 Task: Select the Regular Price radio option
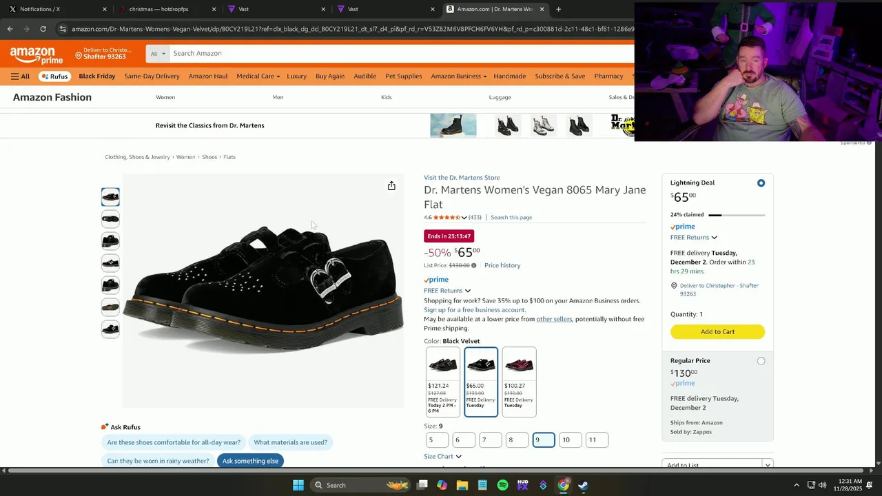click(x=761, y=361)
